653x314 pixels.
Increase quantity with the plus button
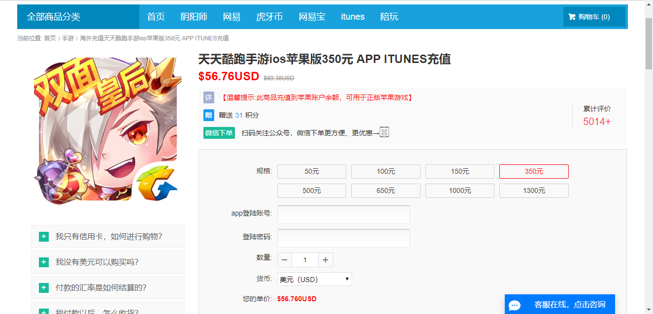[x=325, y=260]
